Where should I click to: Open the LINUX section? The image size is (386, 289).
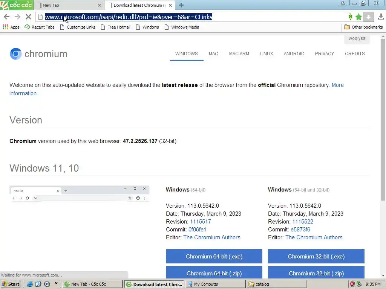267,53
